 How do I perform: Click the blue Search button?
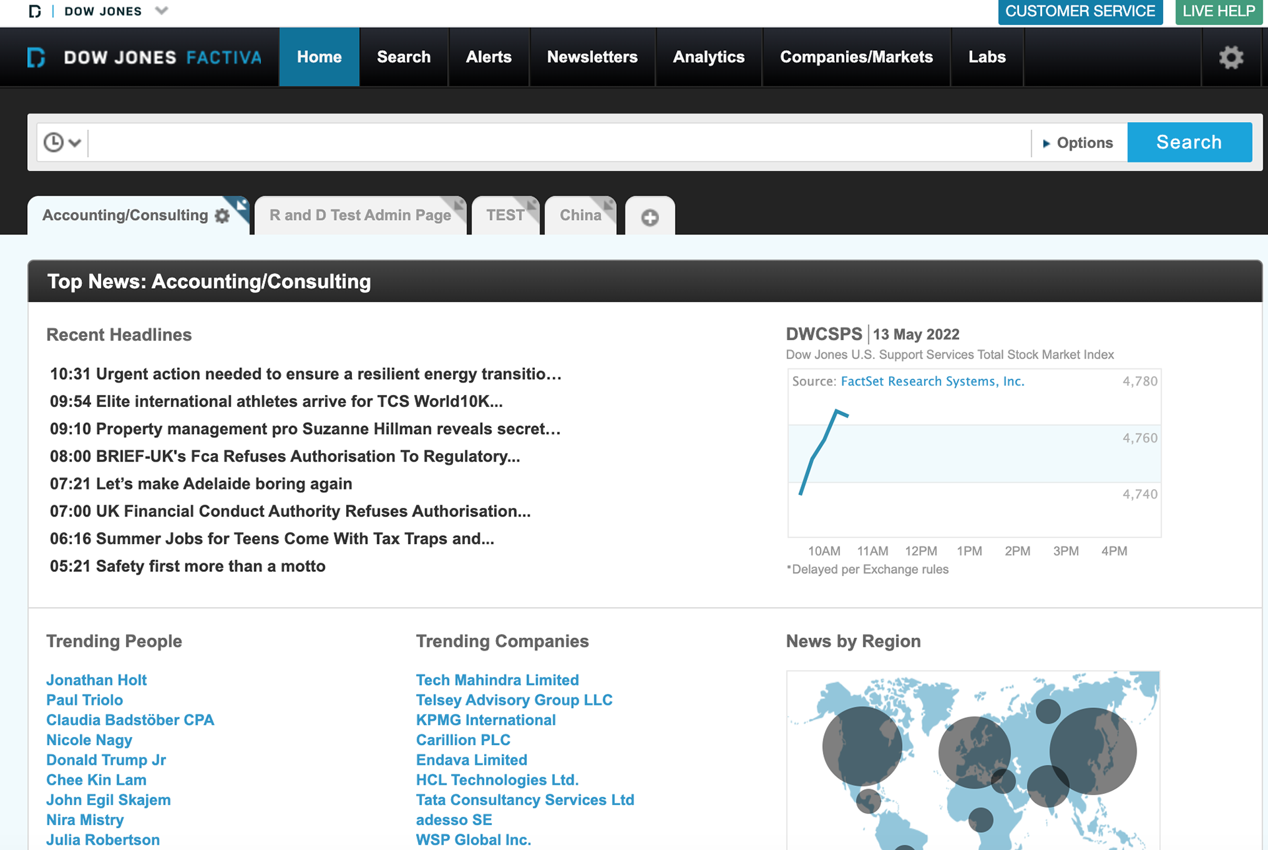1189,142
